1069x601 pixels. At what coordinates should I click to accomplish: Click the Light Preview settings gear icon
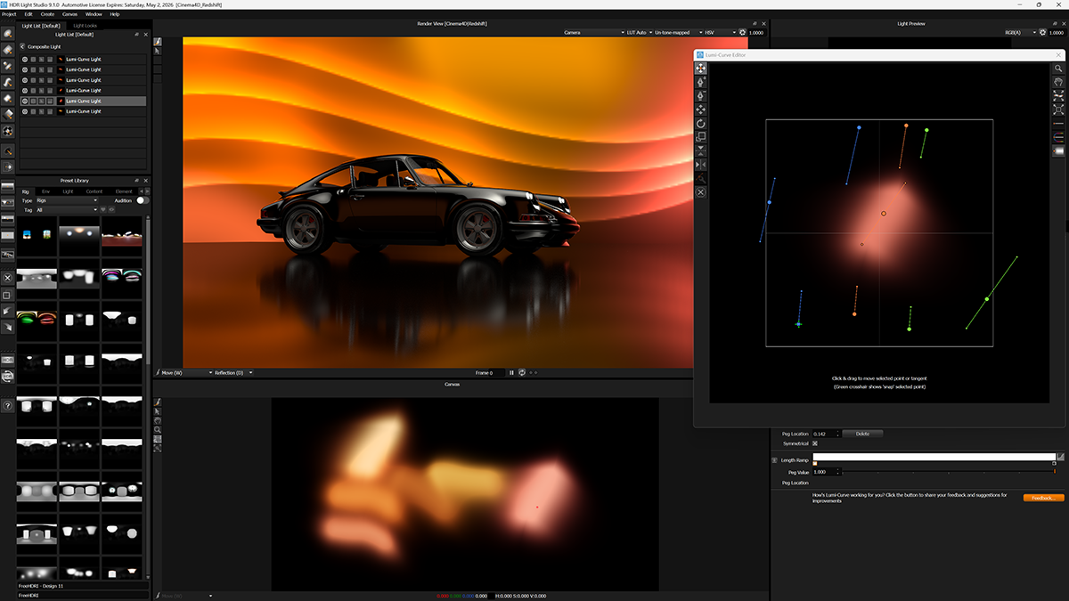1042,33
